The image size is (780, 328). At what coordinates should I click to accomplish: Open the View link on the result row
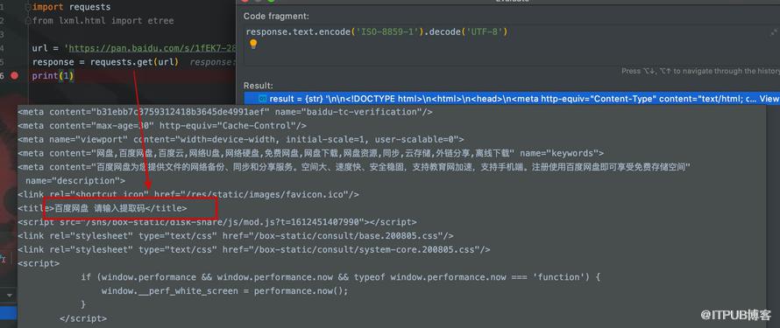pos(769,99)
